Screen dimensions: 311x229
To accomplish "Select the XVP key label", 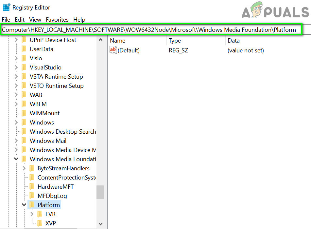I will 51,223.
